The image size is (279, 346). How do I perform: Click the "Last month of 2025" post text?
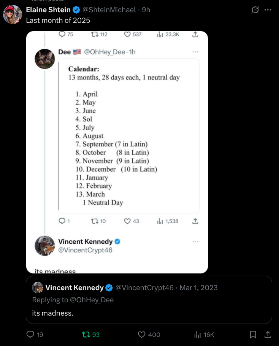click(x=58, y=20)
